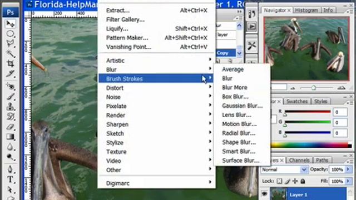Select the Horizontal Type tool
The image size is (356, 200).
click(10, 179)
